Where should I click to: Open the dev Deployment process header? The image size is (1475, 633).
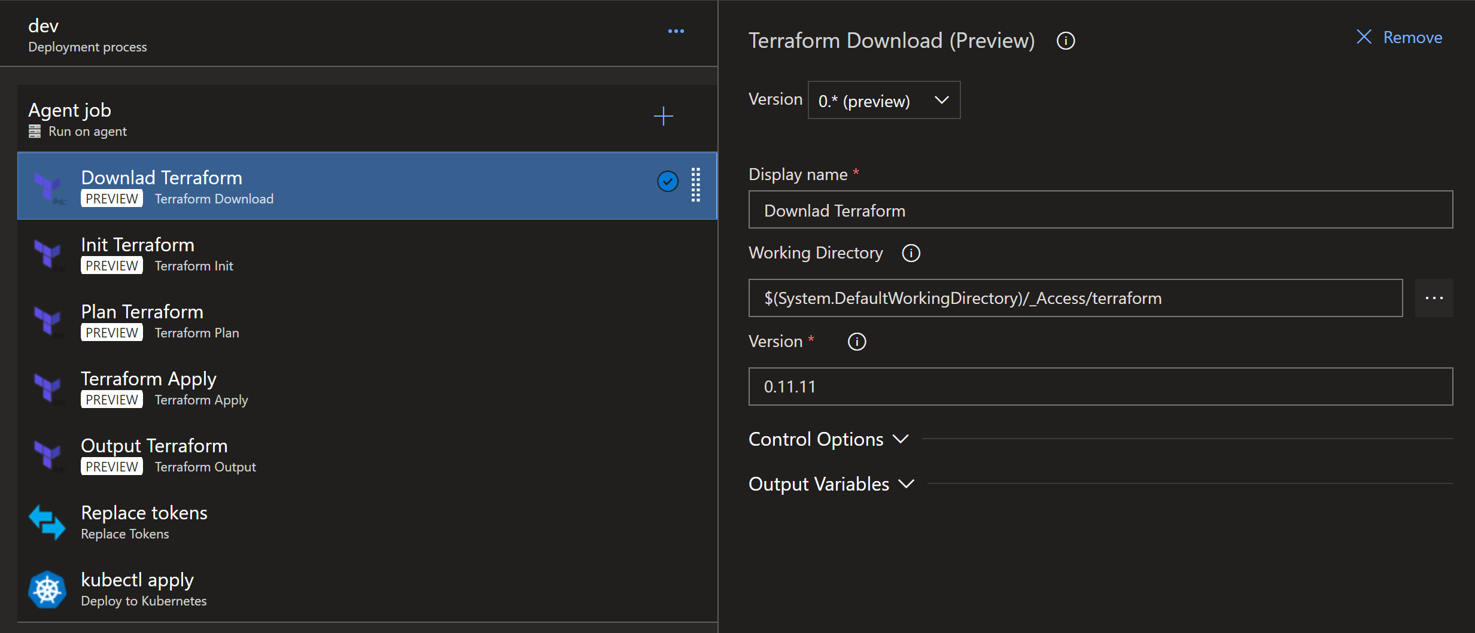coord(359,34)
